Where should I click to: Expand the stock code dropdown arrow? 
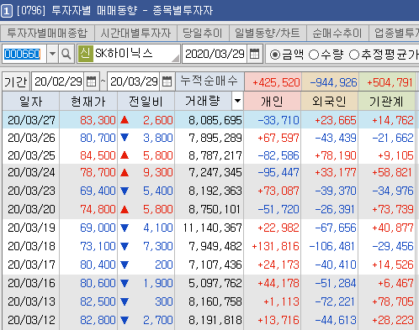(52, 54)
